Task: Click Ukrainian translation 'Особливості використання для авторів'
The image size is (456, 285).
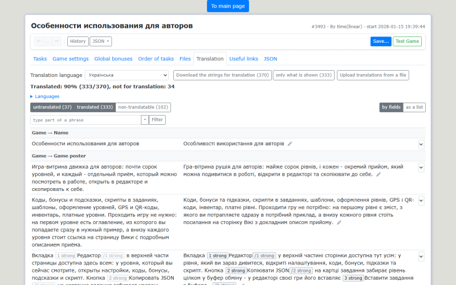Action: (234, 144)
